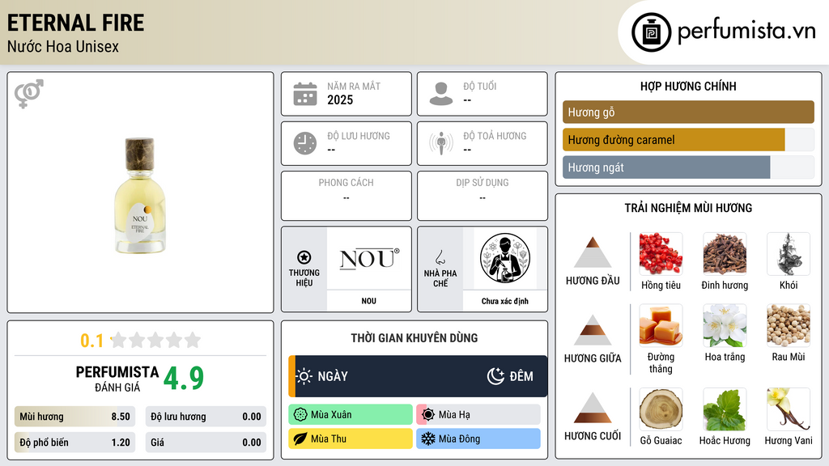
Task: Select the Mùa Hạ season chip
Action: click(x=478, y=415)
